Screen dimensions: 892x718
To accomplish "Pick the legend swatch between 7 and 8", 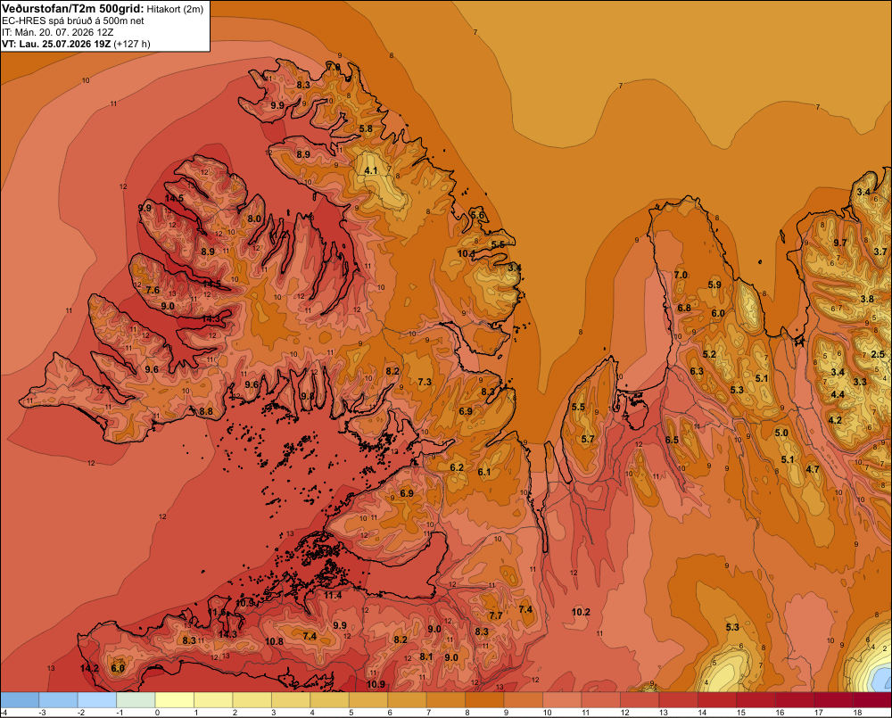I will [446, 700].
